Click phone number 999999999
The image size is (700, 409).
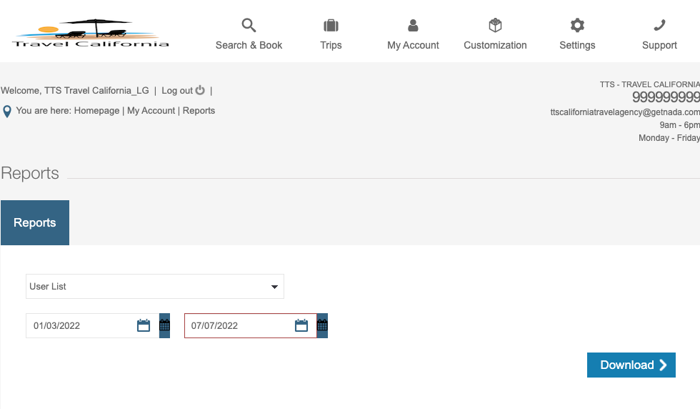click(x=666, y=97)
